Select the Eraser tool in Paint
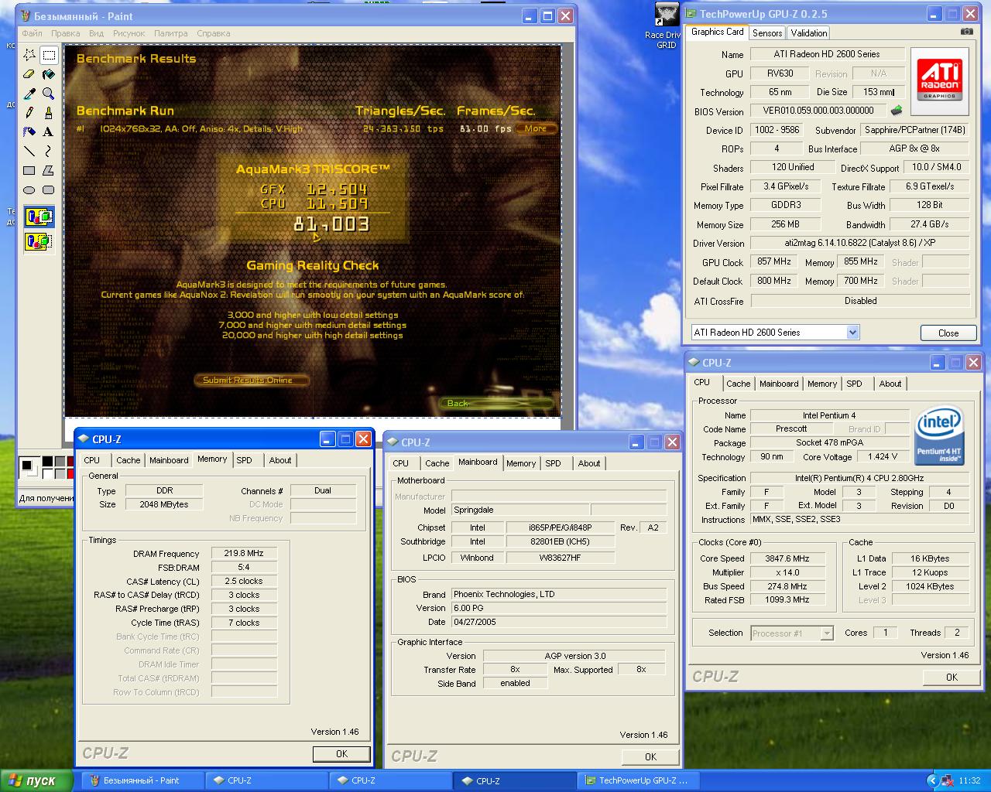The image size is (991, 792). [x=29, y=74]
